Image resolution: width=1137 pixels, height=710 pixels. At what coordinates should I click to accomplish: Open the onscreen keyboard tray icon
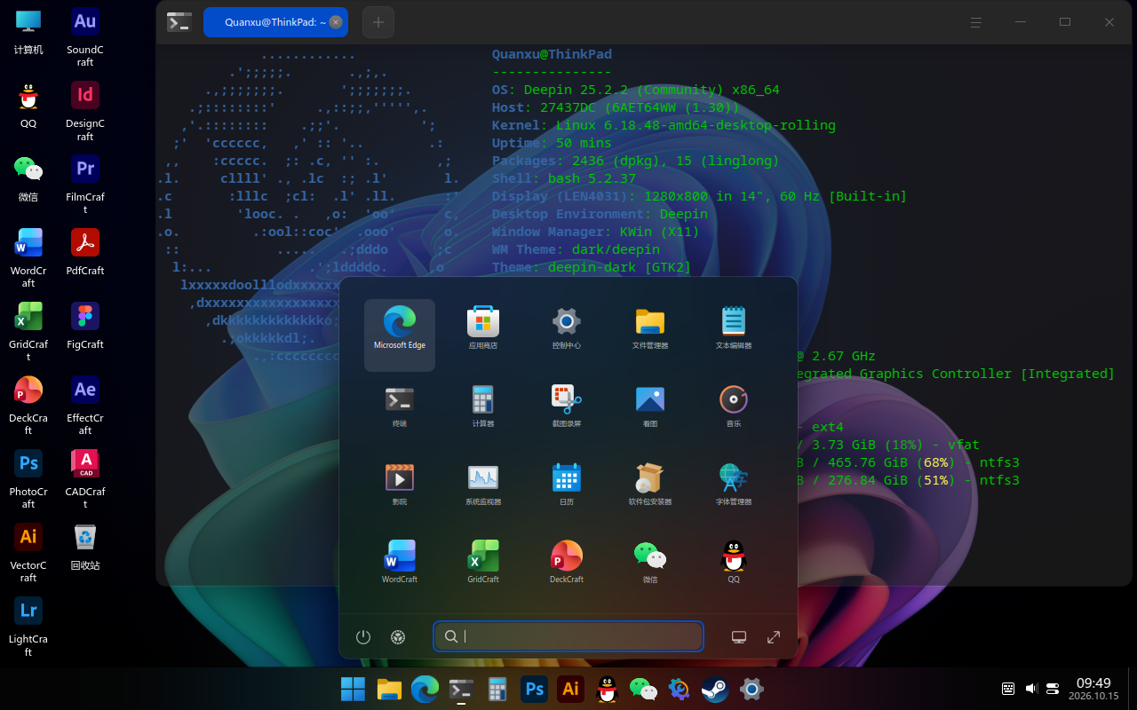tap(1008, 689)
